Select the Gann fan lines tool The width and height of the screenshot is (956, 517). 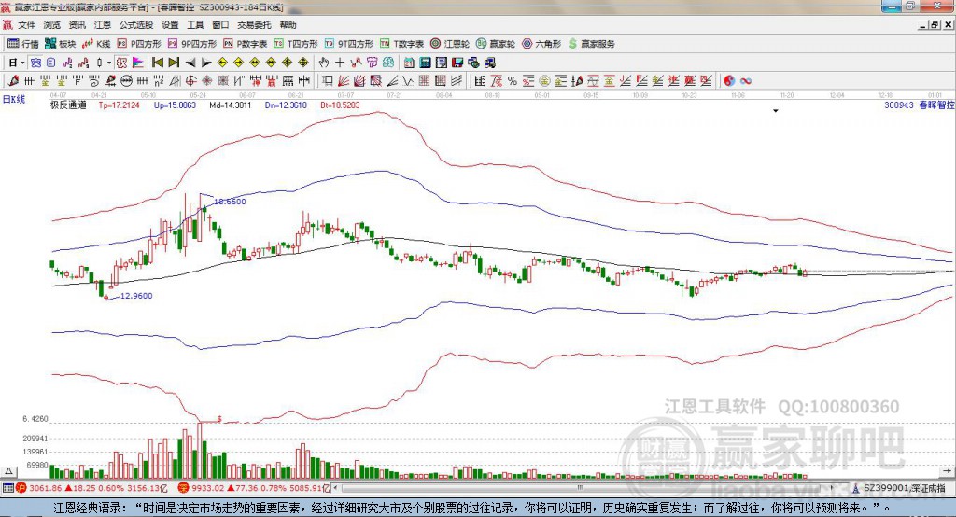[x=344, y=80]
